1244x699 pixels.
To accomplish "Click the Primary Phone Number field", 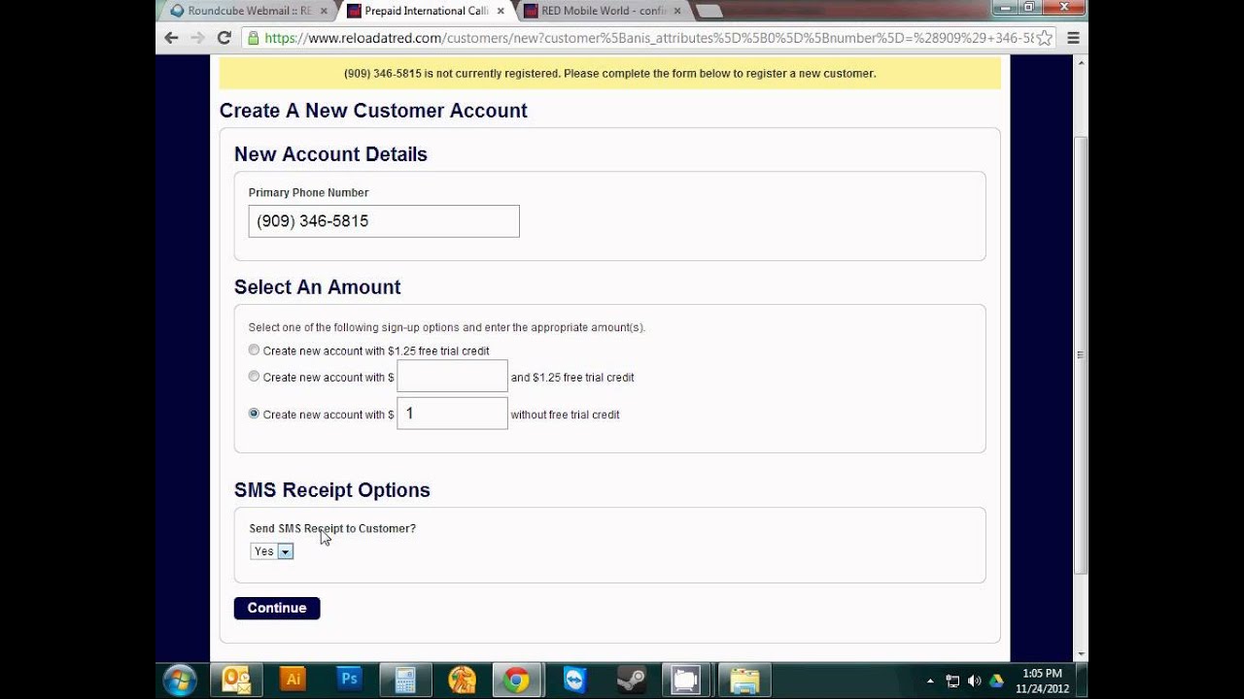I will (x=384, y=221).
